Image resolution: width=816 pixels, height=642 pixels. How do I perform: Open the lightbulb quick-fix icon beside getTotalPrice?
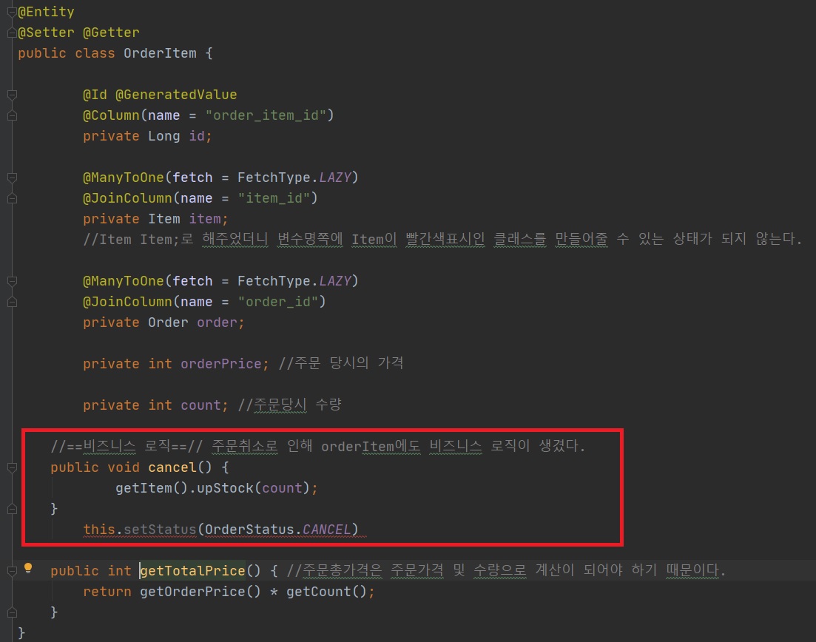point(28,568)
